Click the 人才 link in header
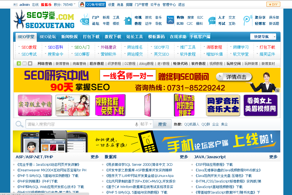Image resolution: width=292 pixels, height=195 pixels. pyautogui.click(x=222, y=18)
